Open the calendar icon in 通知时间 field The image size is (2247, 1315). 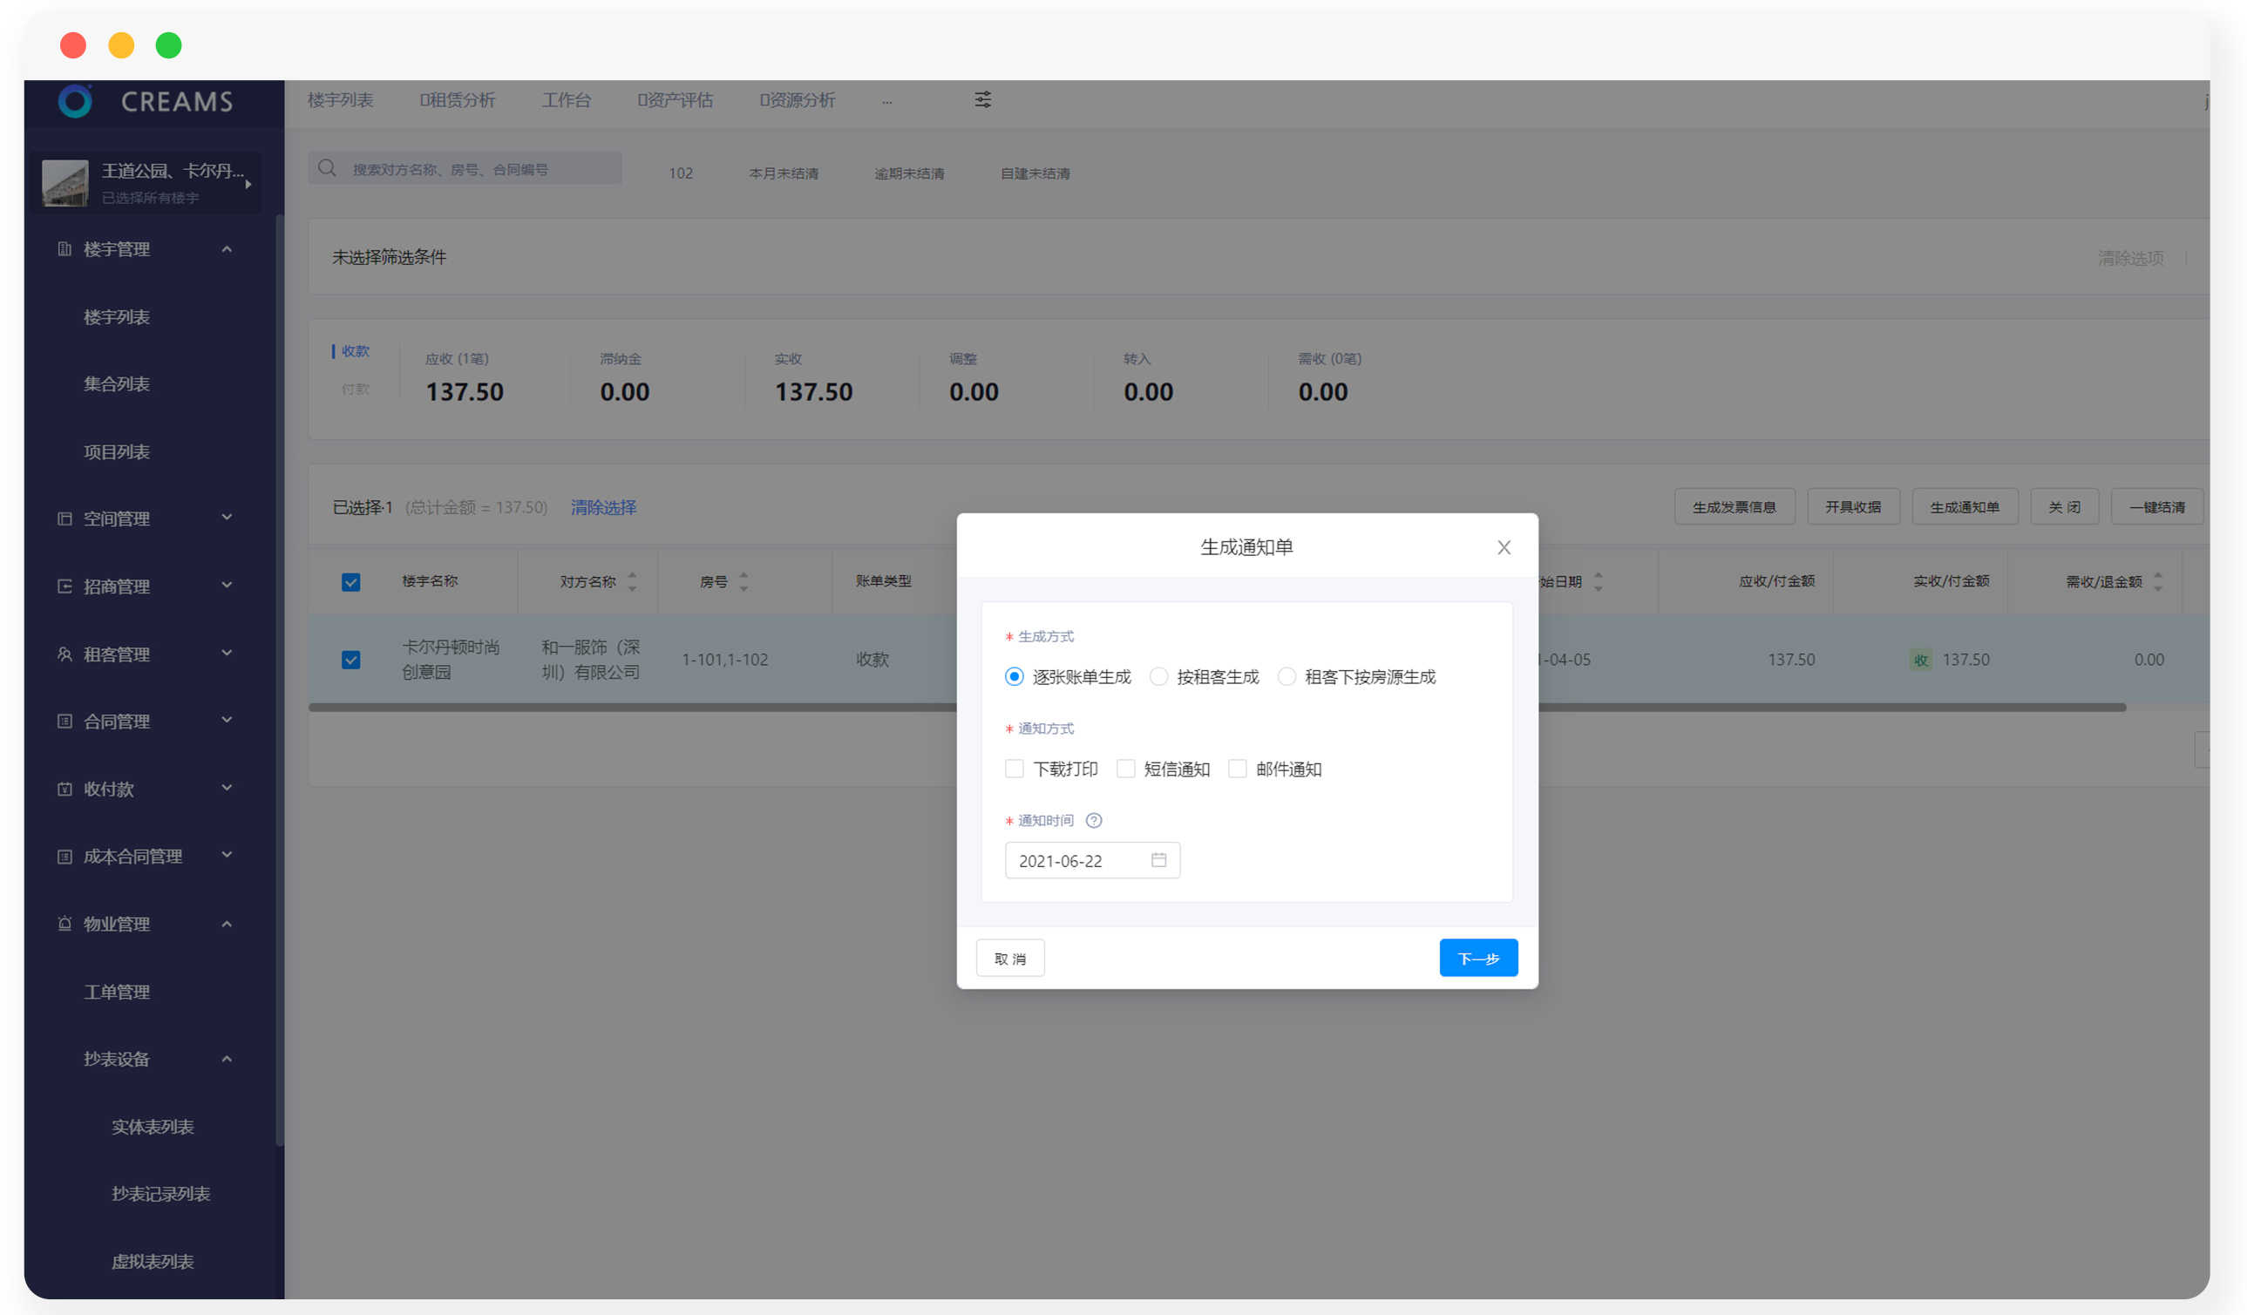point(1158,859)
